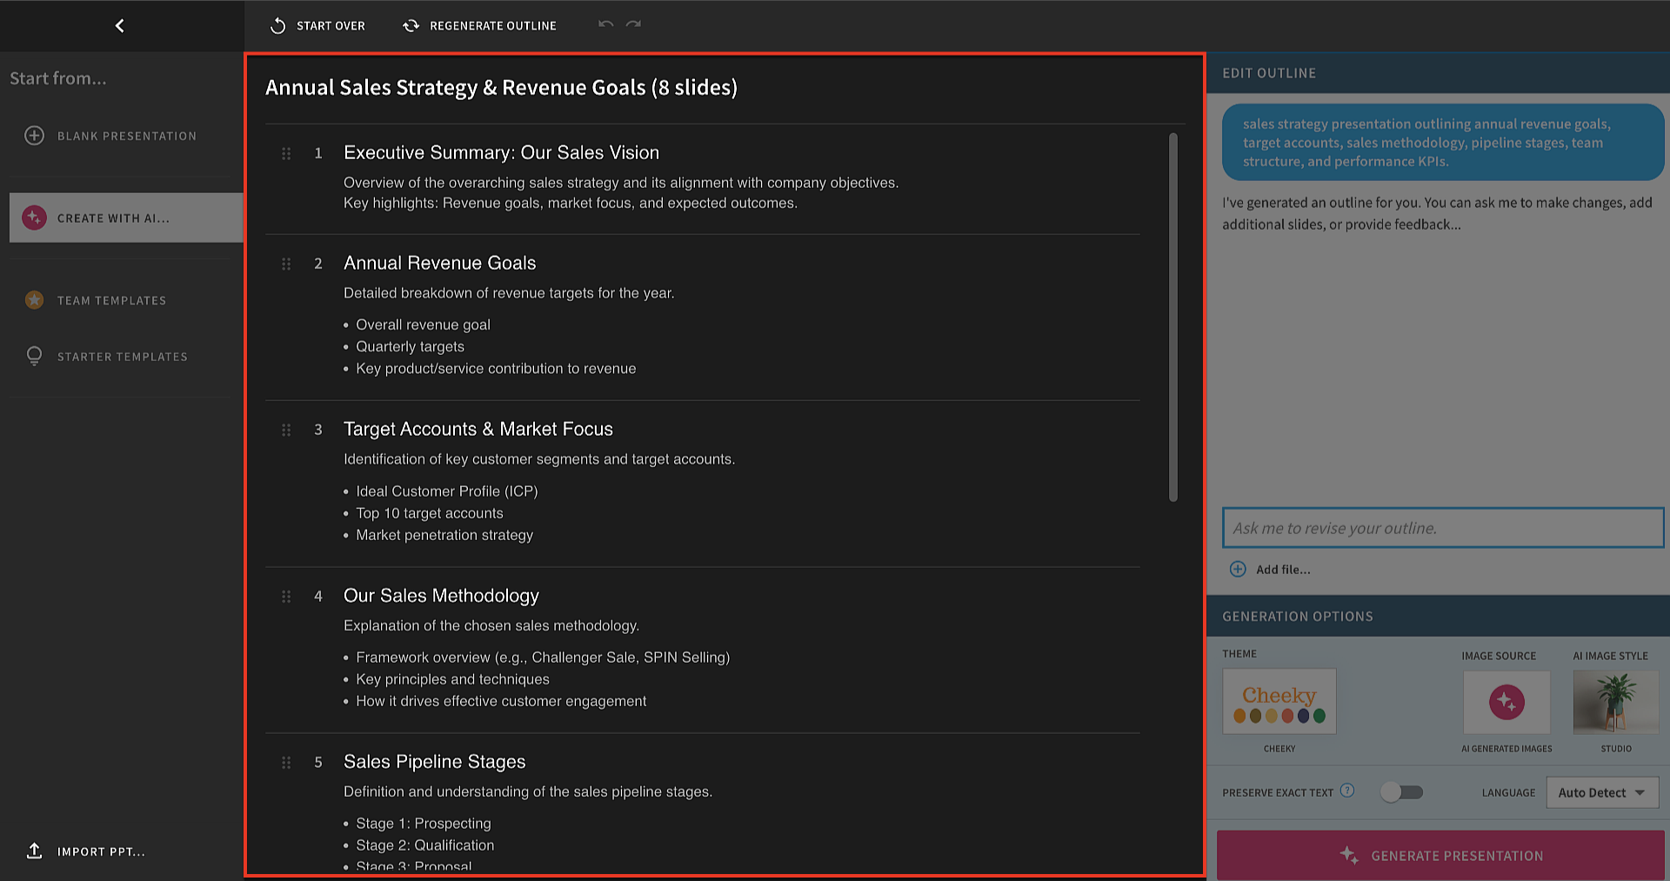Click the Import PPT button label
The height and width of the screenshot is (881, 1670).
tap(101, 851)
